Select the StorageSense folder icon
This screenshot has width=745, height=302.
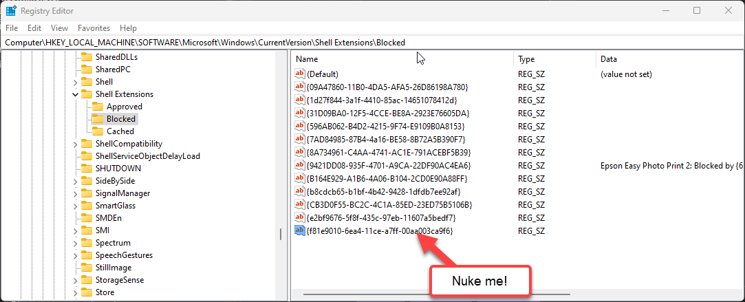pos(87,280)
